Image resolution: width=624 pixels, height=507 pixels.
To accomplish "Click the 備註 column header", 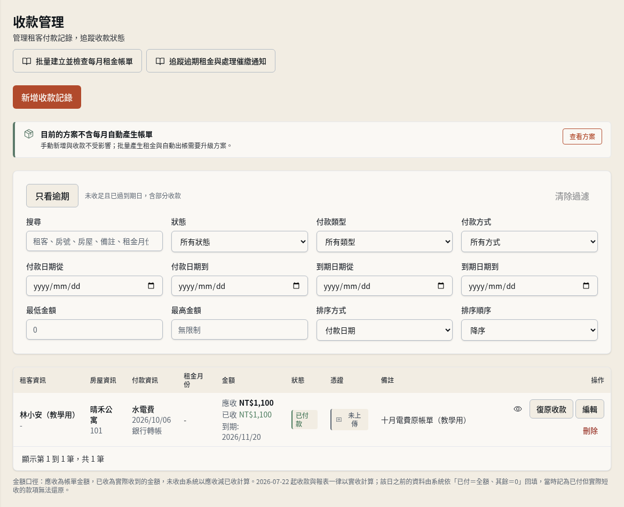I will (x=388, y=380).
